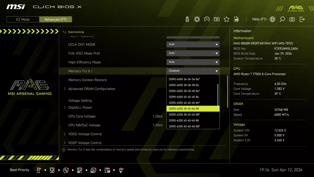
Task: Choose DDR5-6200 38-40-40-88* preset
Action: pos(193,115)
